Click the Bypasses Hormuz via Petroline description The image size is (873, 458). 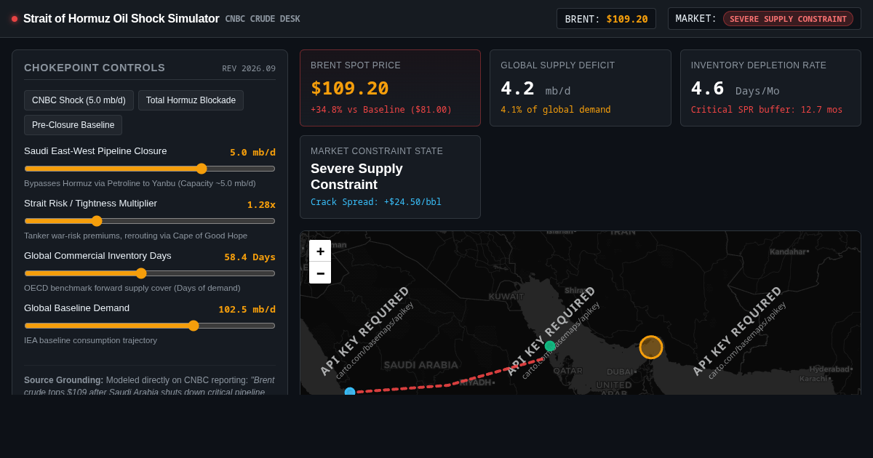[140, 183]
